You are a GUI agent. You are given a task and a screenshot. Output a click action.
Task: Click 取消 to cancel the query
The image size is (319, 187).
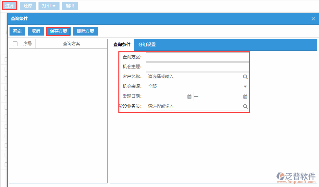(36, 31)
